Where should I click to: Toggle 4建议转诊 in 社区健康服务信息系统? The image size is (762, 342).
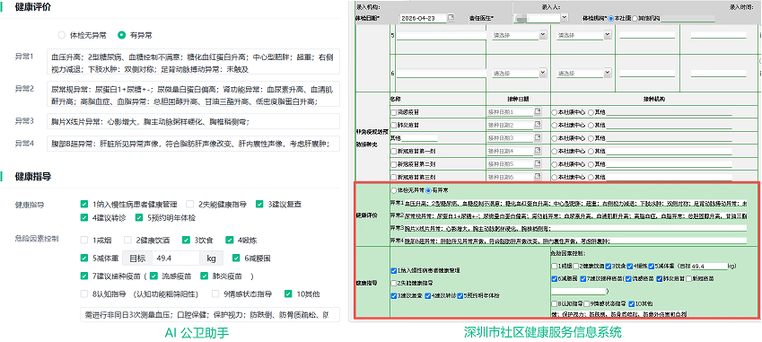[x=427, y=295]
